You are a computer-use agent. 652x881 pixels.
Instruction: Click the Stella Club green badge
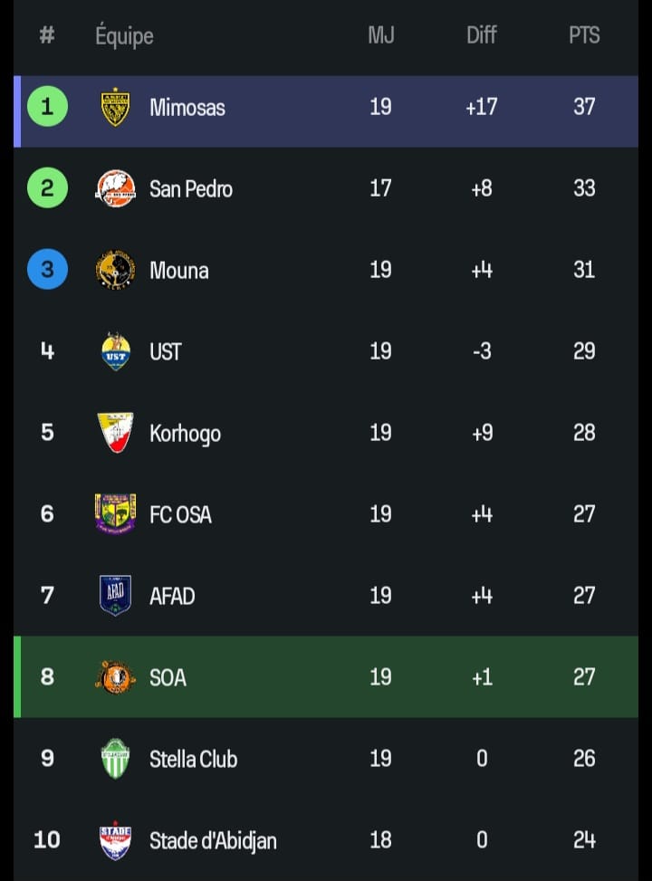point(115,758)
